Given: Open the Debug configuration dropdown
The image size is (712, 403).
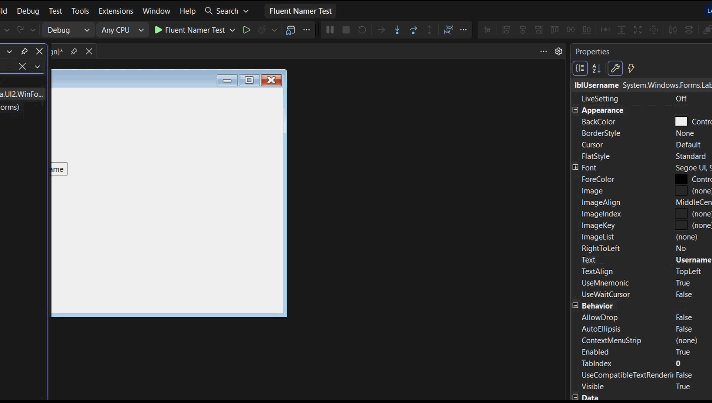Looking at the screenshot, I should [x=68, y=30].
